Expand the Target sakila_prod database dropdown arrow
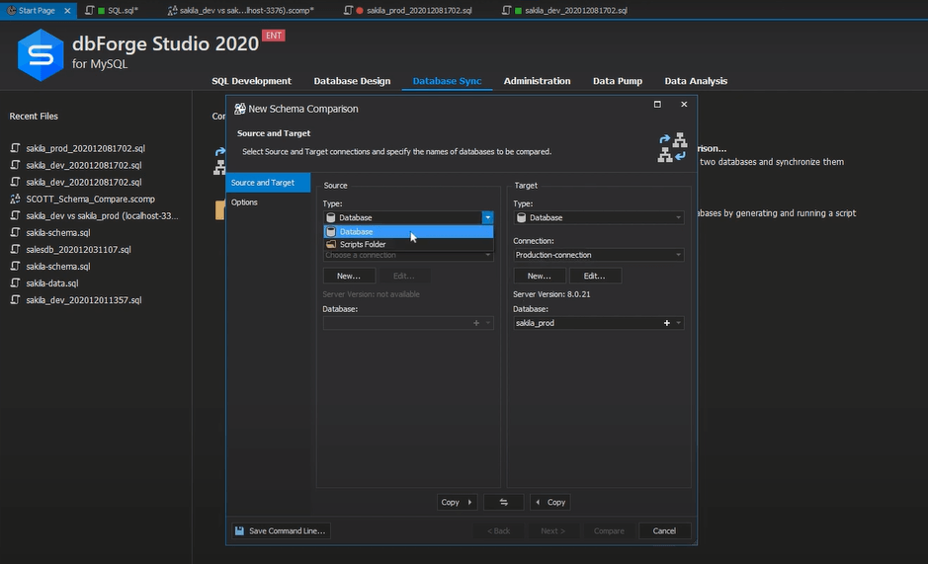Image resolution: width=928 pixels, height=564 pixels. click(678, 323)
